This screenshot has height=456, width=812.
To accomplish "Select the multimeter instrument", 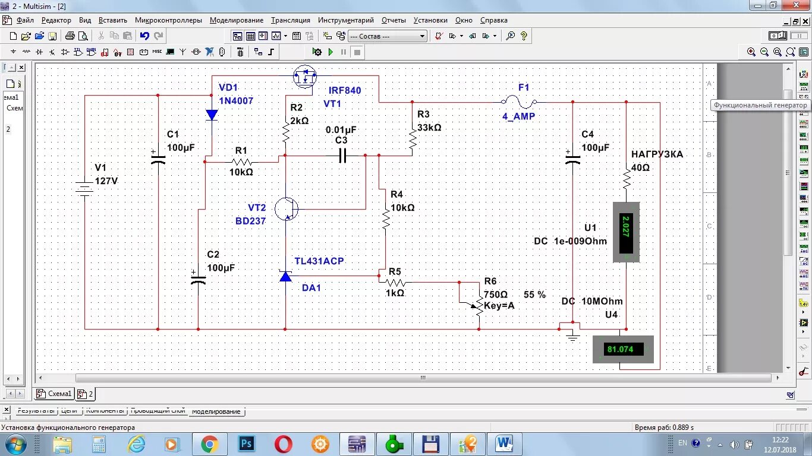I will [x=803, y=74].
